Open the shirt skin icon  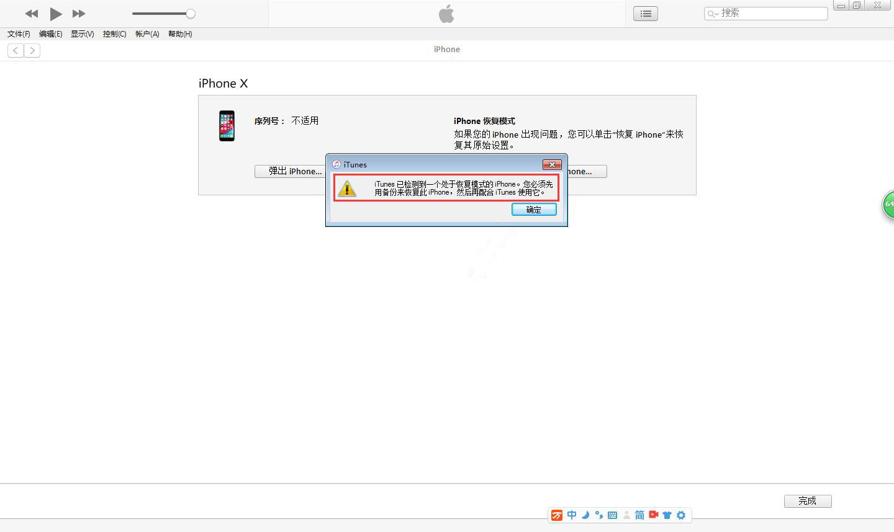[667, 515]
